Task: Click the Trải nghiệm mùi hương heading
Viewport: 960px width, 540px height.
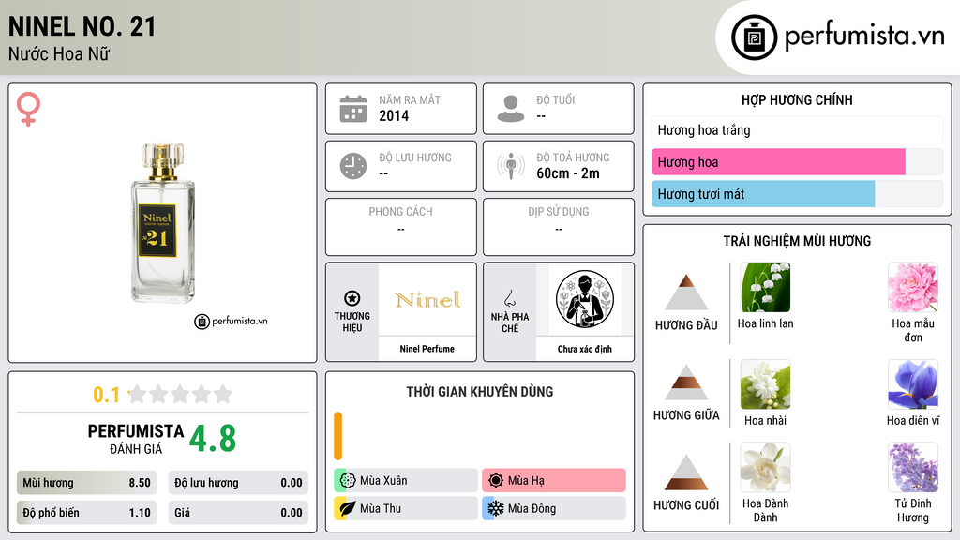Action: pos(797,241)
